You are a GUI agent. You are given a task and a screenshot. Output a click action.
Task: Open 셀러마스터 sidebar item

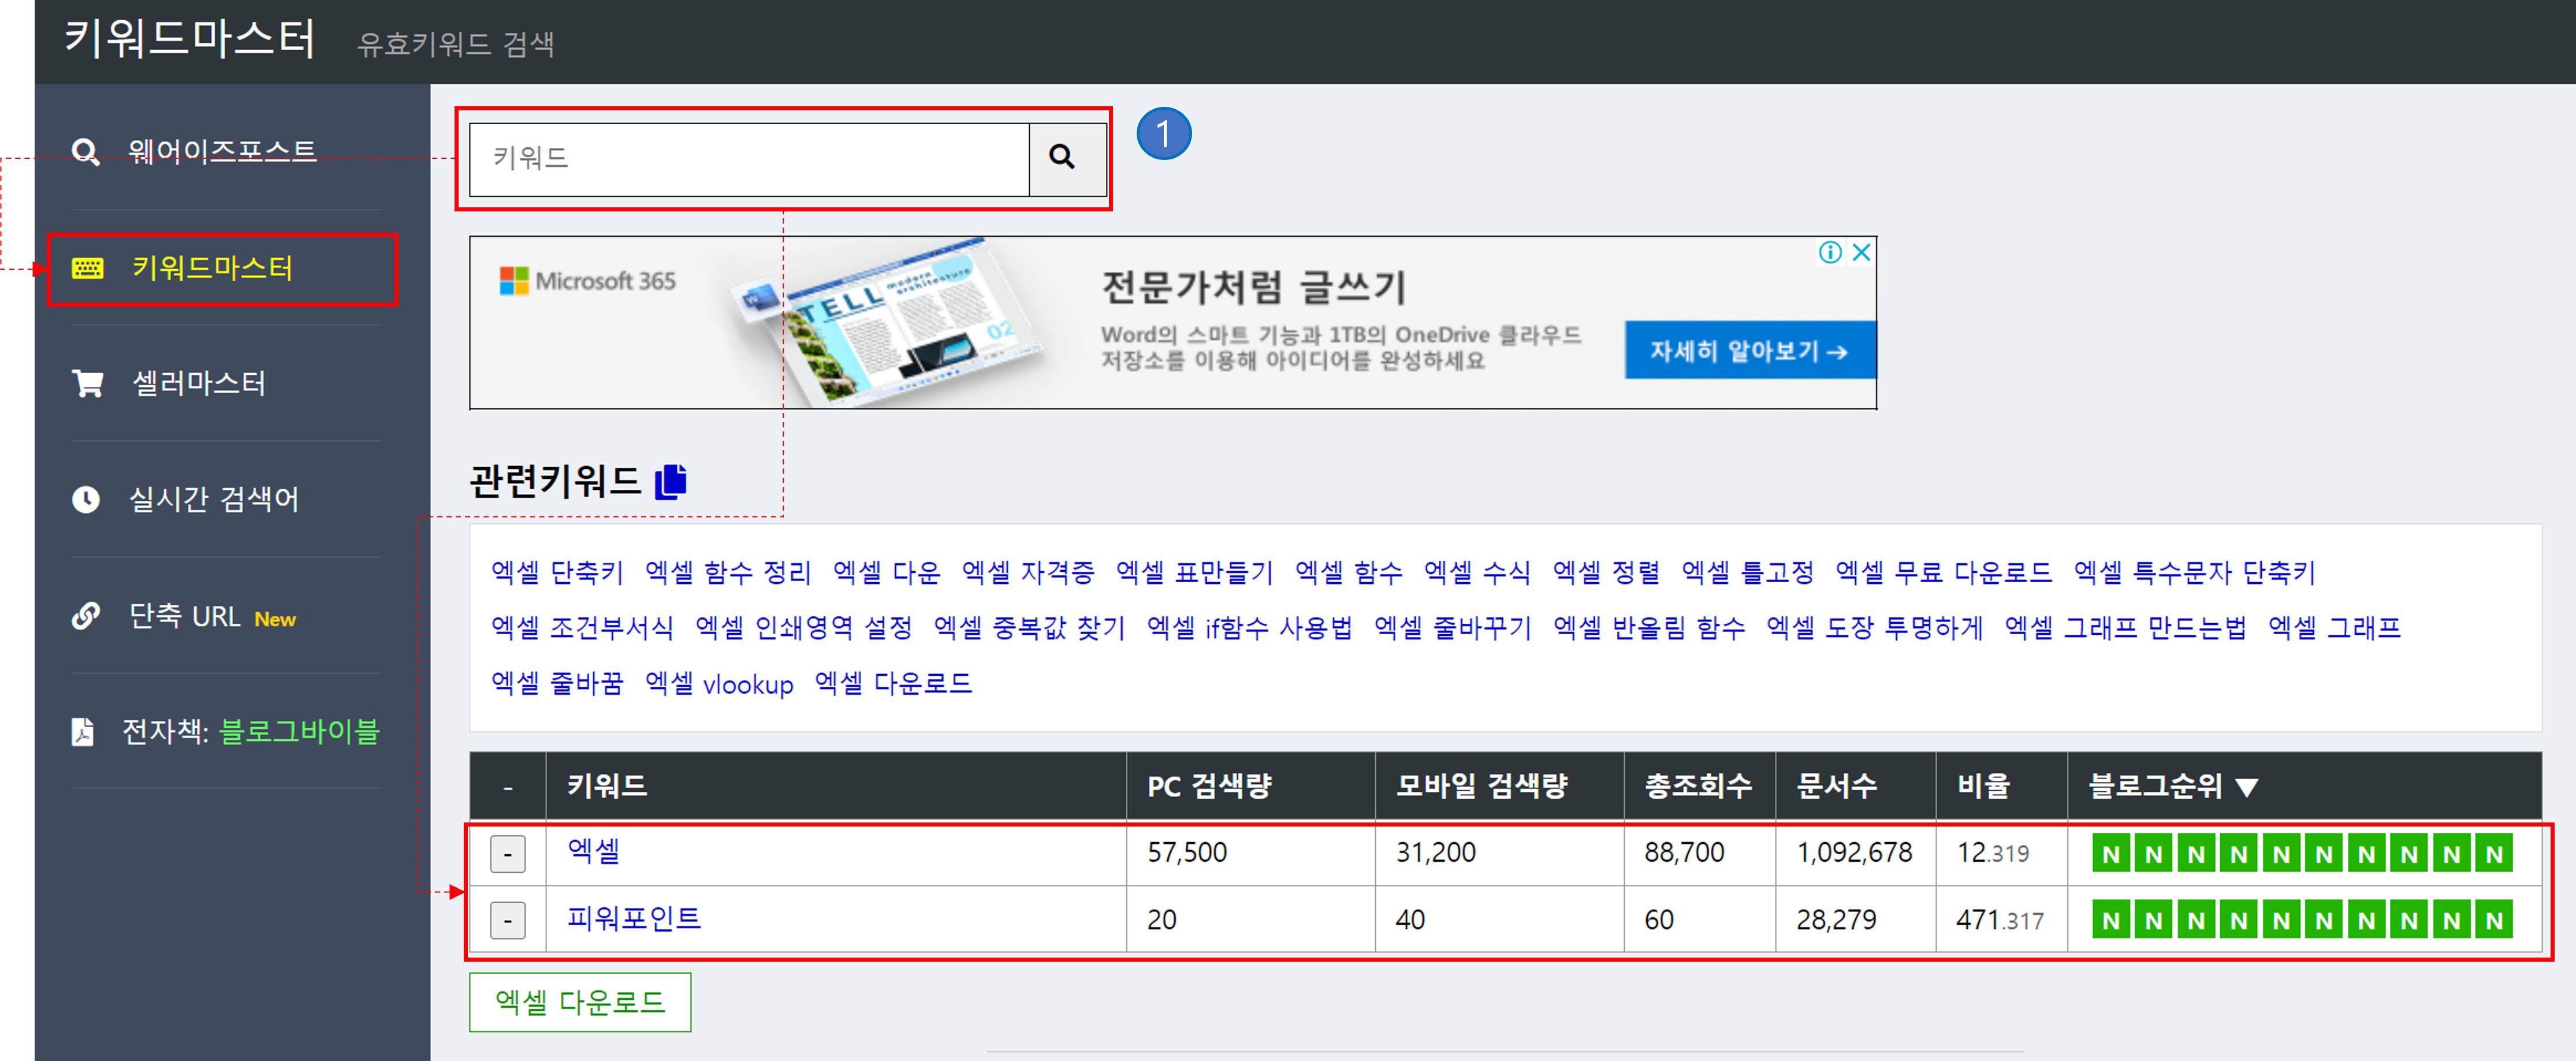pyautogui.click(x=199, y=383)
